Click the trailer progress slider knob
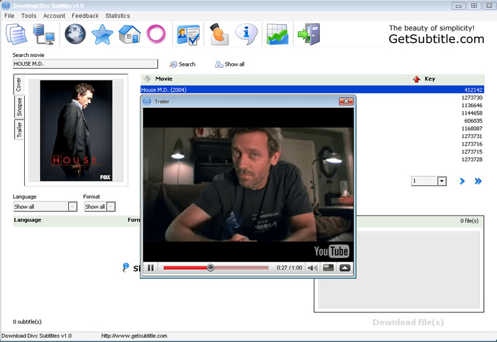 pyautogui.click(x=211, y=268)
